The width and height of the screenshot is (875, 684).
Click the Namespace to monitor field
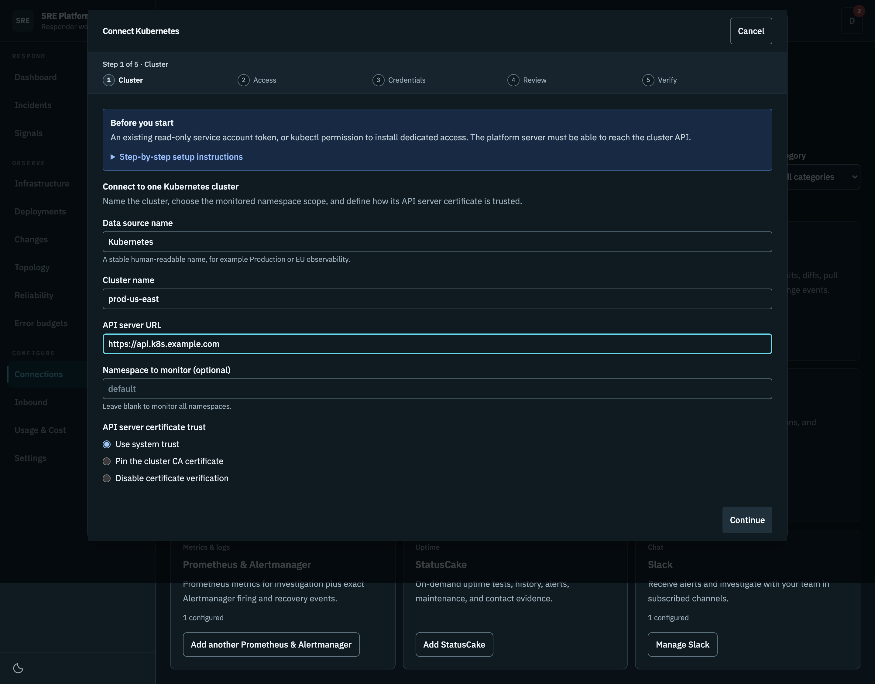pos(437,389)
